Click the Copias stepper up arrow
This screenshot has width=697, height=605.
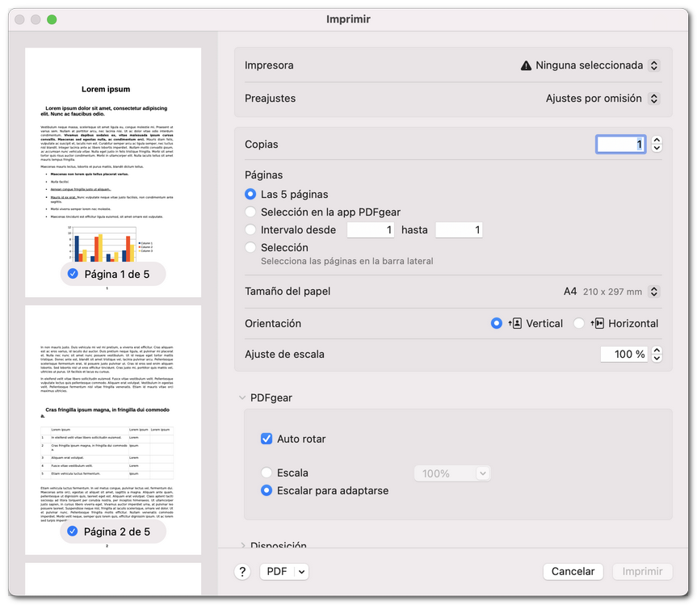(655, 139)
